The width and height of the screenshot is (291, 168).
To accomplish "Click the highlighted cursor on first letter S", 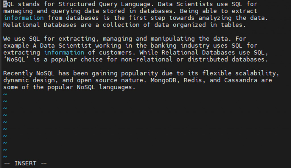I will [x=5, y=4].
